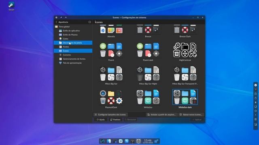
Task: Open the window menu icon in the title bar
Action: tap(56, 17)
